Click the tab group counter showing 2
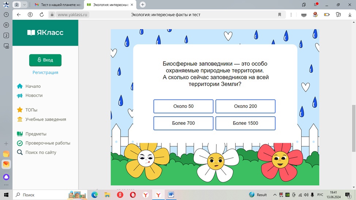This screenshot has width=356, height=200. [16, 4]
